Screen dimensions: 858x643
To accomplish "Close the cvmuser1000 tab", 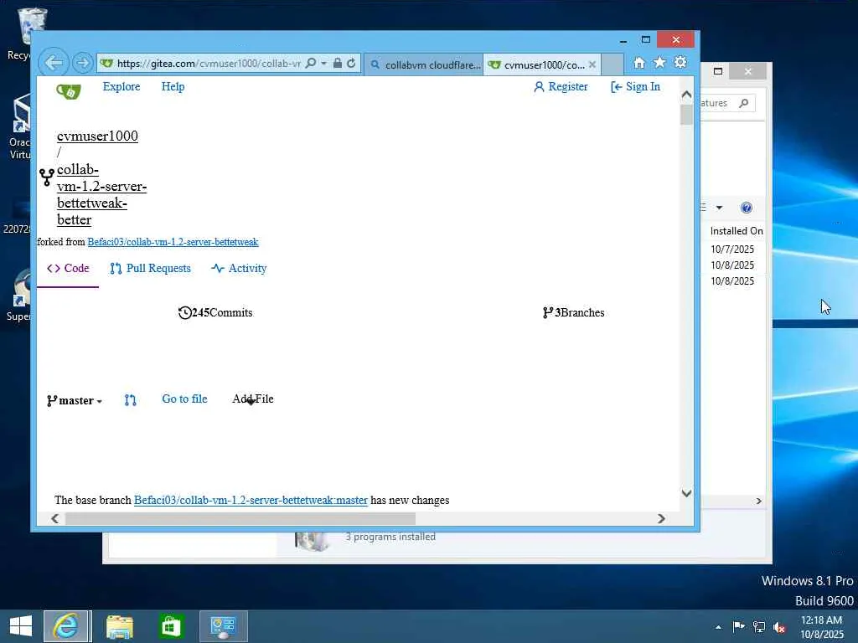I will coord(592,64).
